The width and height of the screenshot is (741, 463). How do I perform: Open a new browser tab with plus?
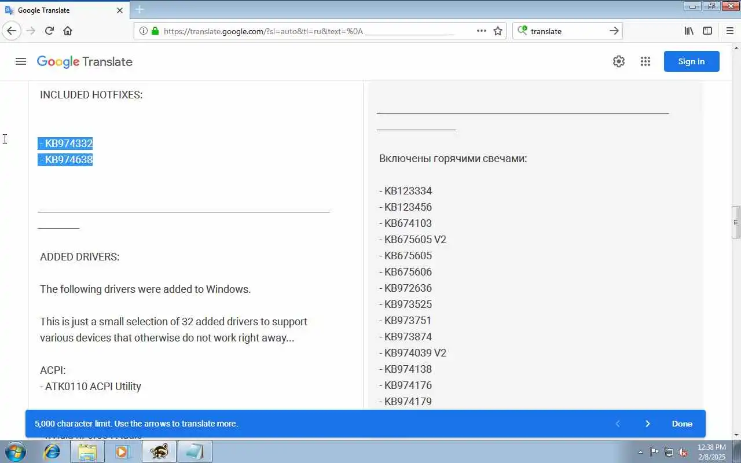point(140,9)
